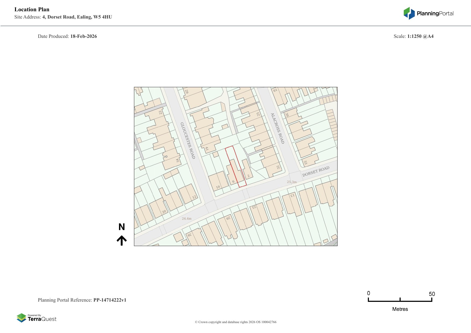Screen dimensions: 471x333
Task: Click the 50 metre scale bar
Action: pyautogui.click(x=400, y=300)
